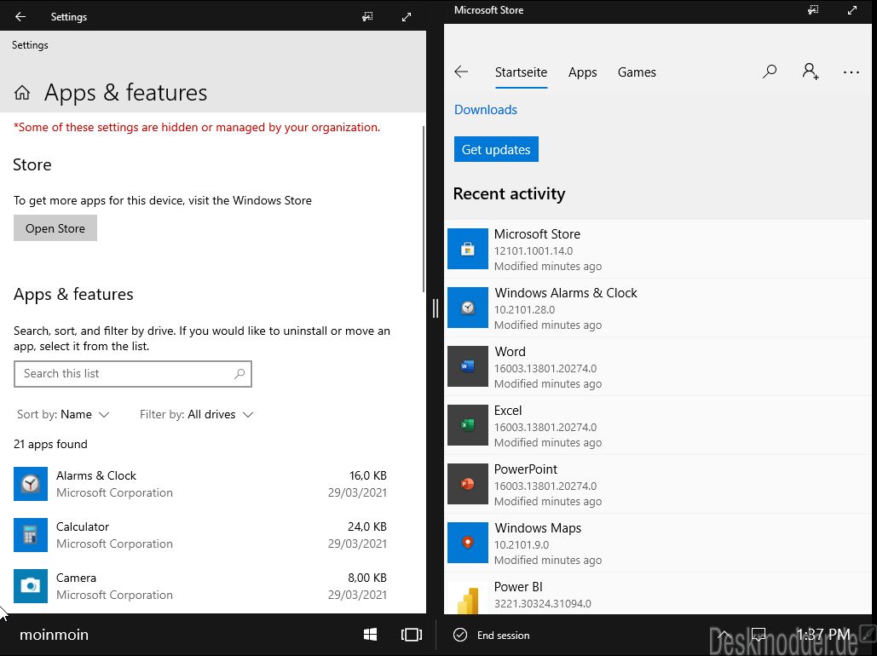
Task: Click the Settings breadcrumb label
Action: click(30, 45)
